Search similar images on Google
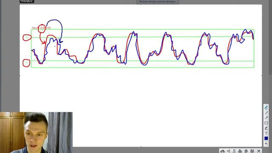The height and width of the screenshot is (153, 272). click(x=234, y=151)
